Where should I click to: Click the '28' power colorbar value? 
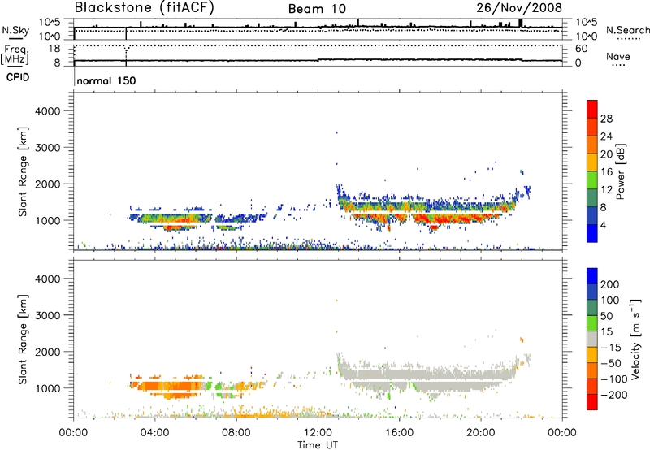click(606, 119)
